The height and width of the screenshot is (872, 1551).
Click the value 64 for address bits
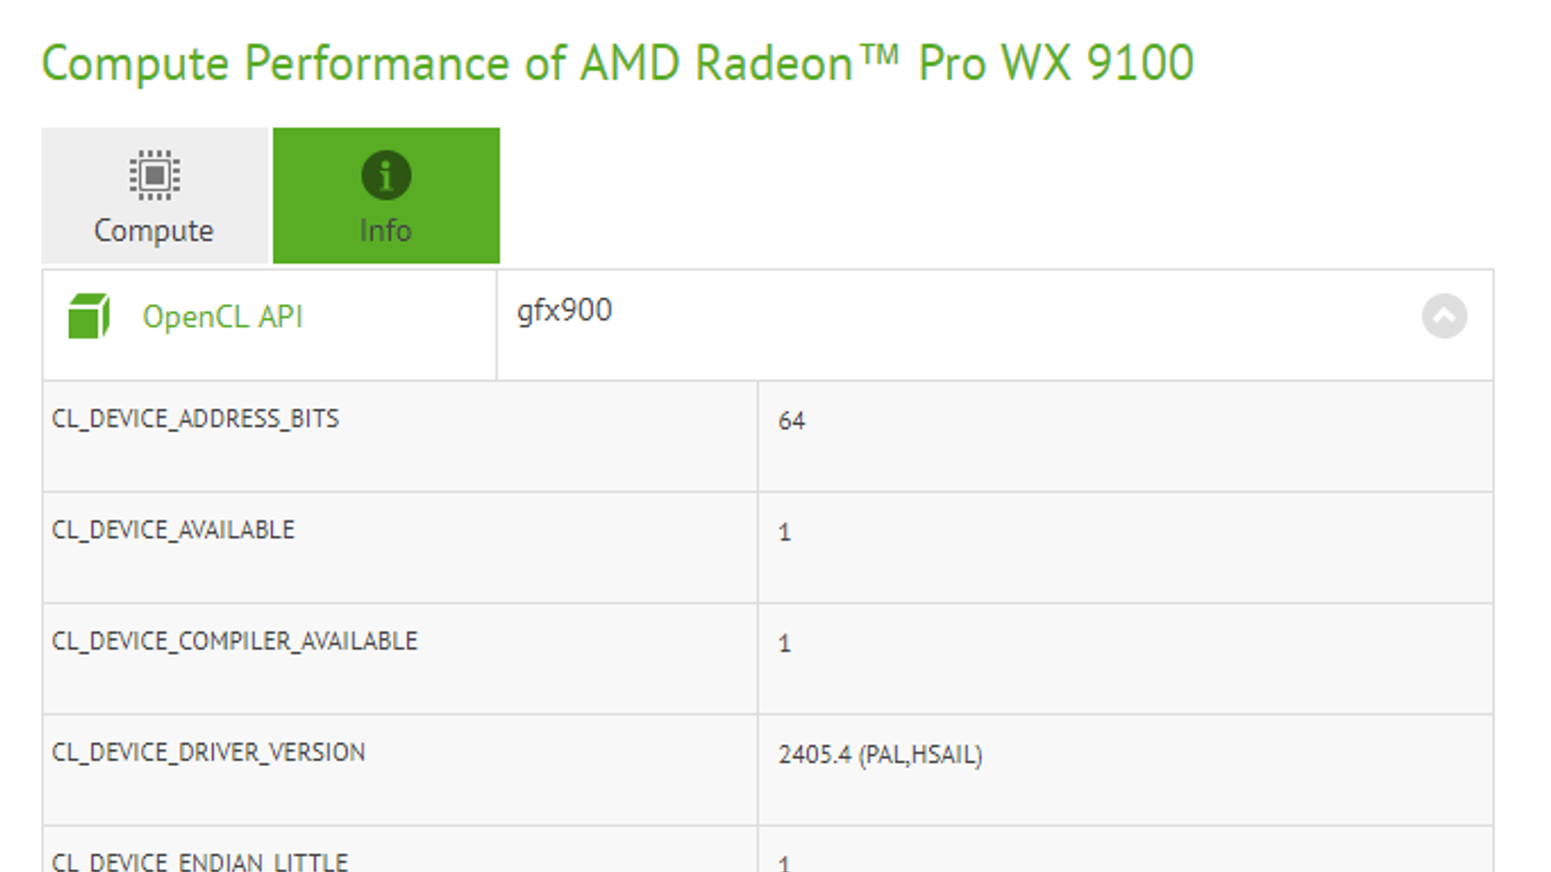click(x=791, y=420)
